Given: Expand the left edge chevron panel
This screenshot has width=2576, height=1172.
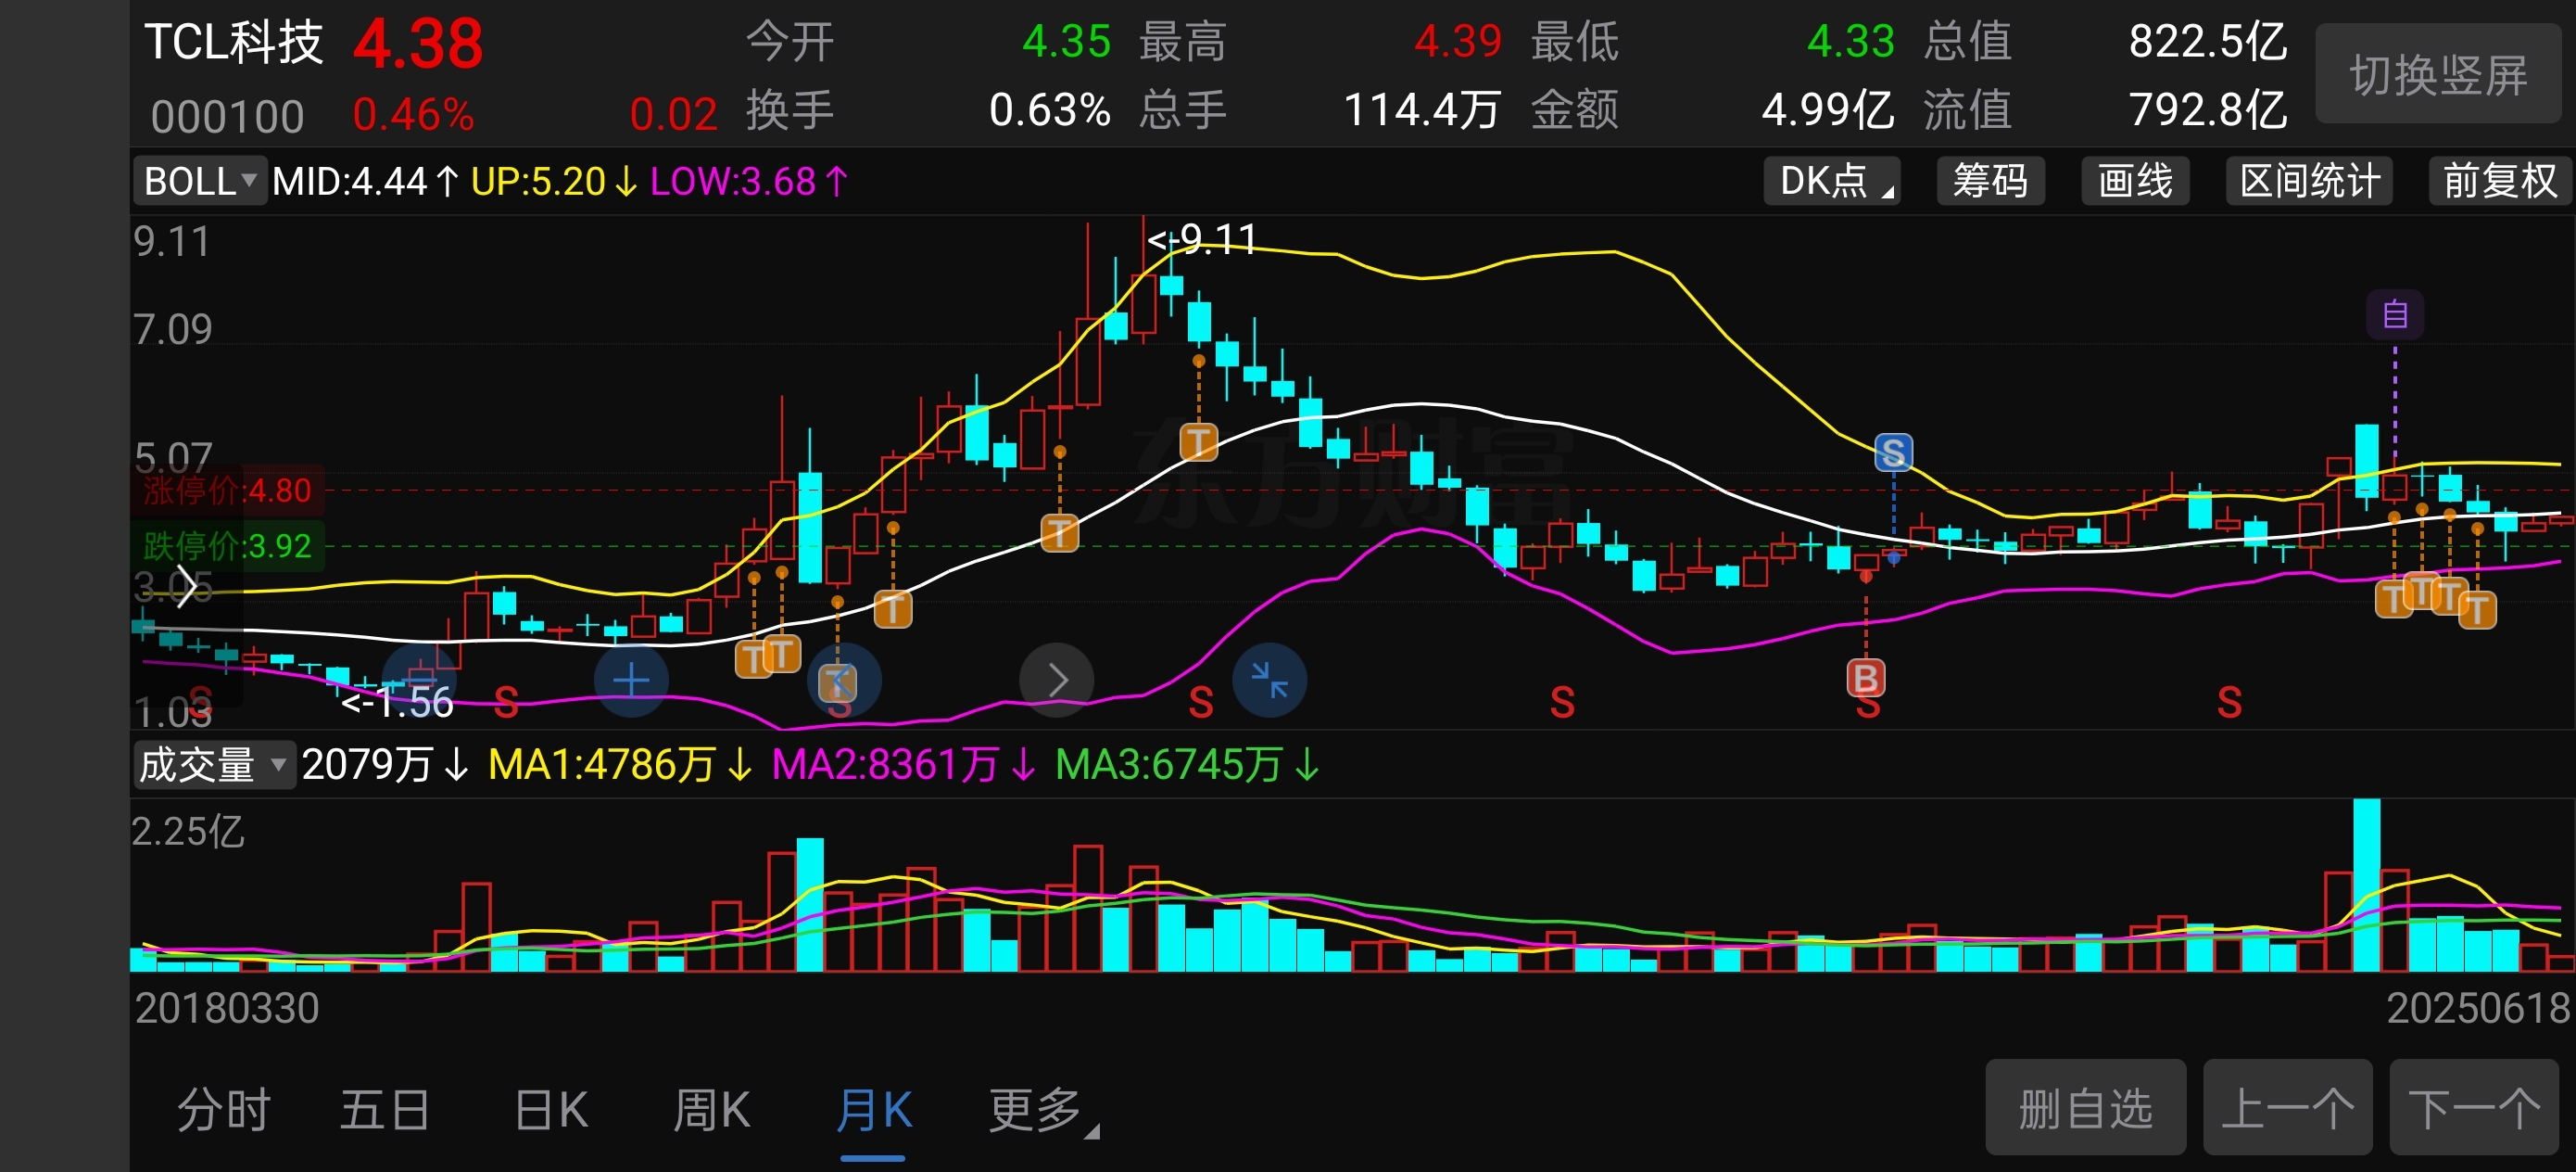Looking at the screenshot, I should point(186,587).
